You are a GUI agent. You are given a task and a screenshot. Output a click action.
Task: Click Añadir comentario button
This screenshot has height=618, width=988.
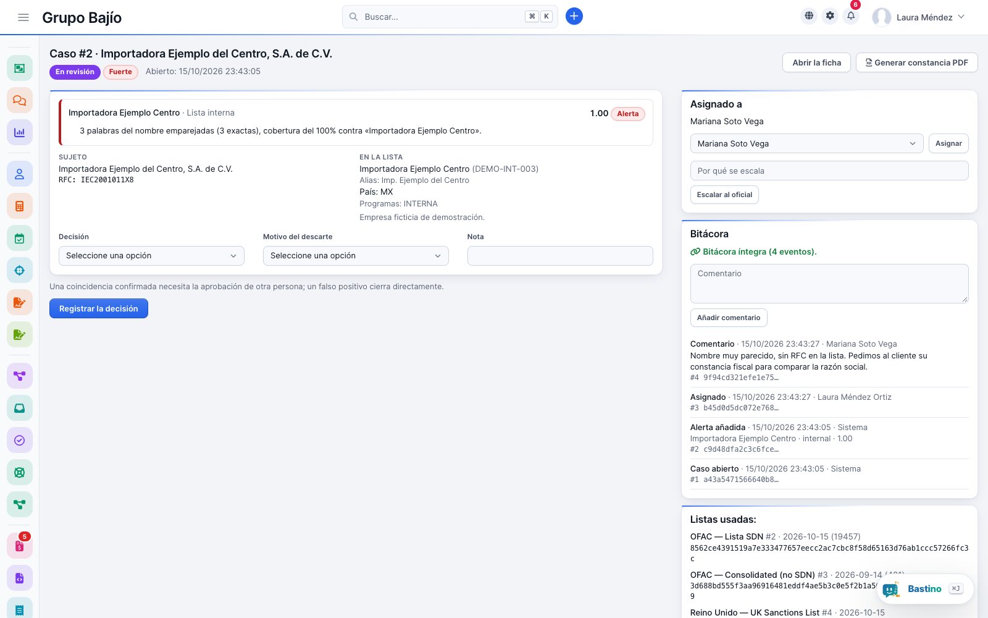coord(729,318)
